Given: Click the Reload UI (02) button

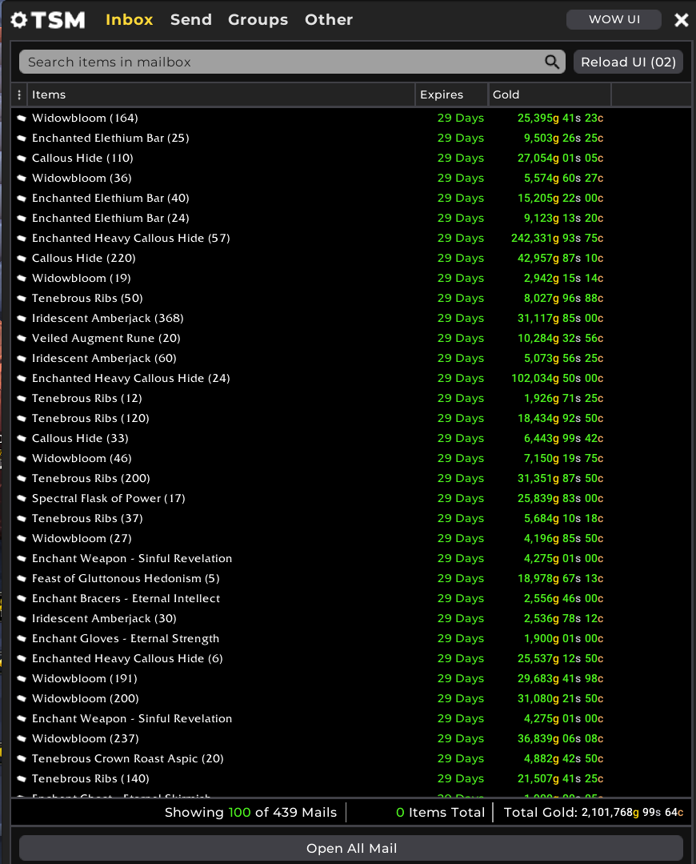Looking at the screenshot, I should pos(628,62).
